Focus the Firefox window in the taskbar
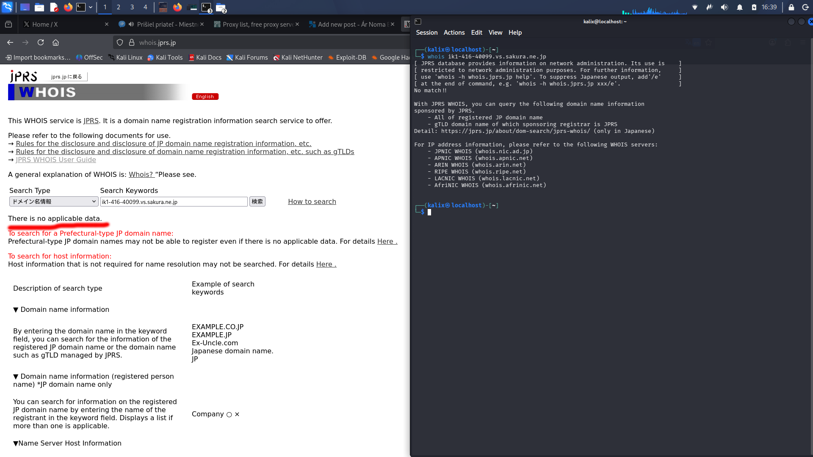813x457 pixels. coord(177,7)
